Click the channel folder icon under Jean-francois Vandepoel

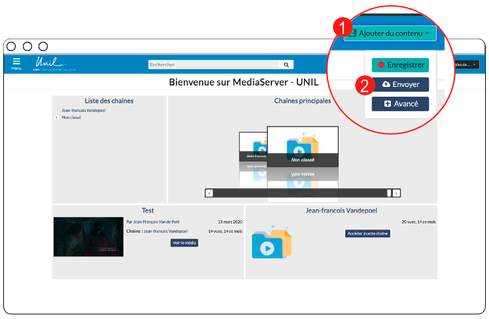272,243
